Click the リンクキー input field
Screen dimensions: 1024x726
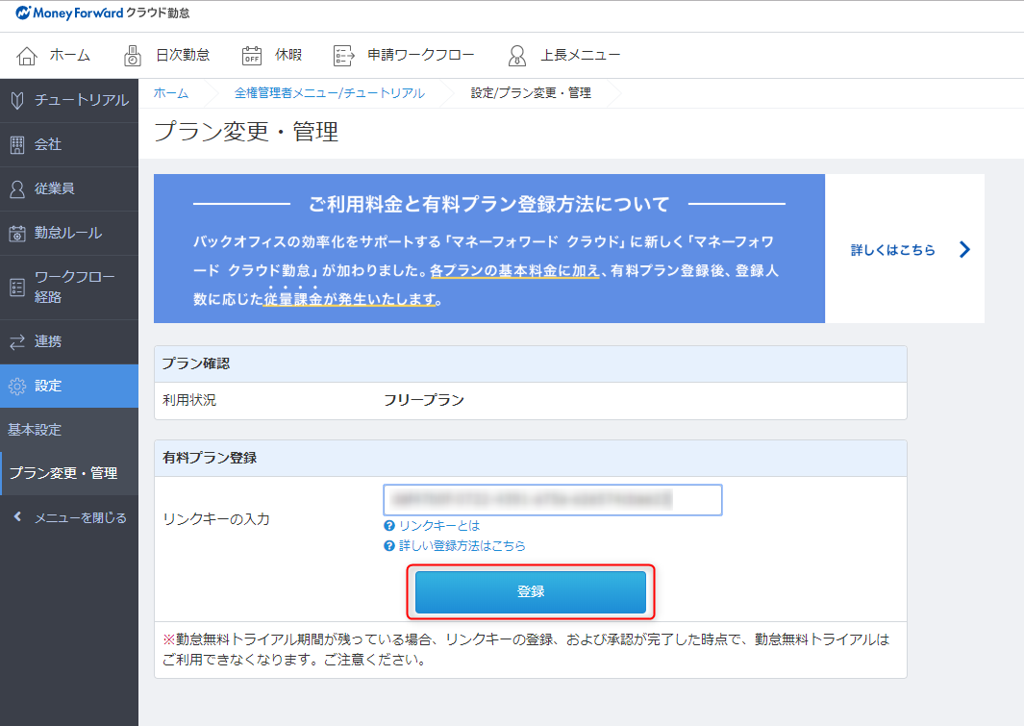click(x=553, y=500)
